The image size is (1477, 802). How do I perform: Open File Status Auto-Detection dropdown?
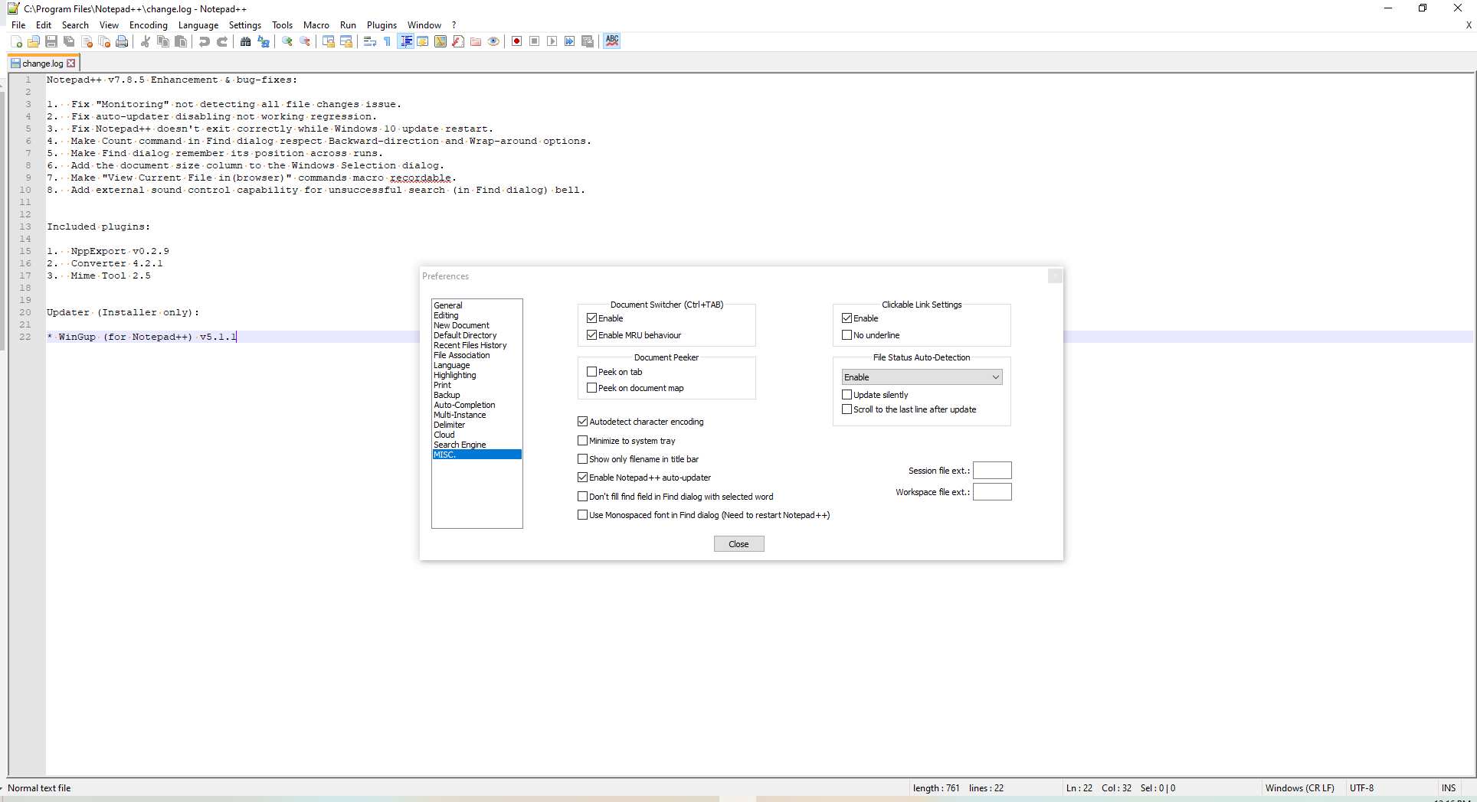point(922,377)
